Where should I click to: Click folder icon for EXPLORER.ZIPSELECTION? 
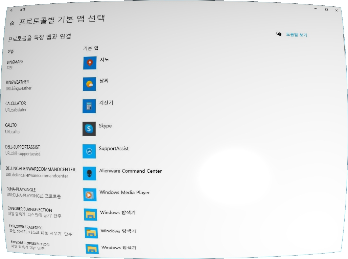click(x=92, y=249)
